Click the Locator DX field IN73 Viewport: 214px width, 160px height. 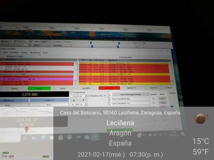pyautogui.click(x=49, y=105)
